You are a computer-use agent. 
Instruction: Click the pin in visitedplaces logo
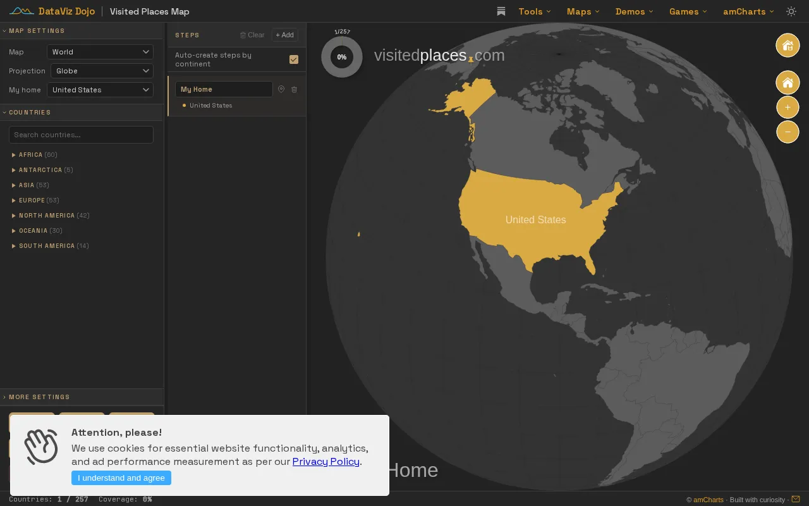pos(471,59)
